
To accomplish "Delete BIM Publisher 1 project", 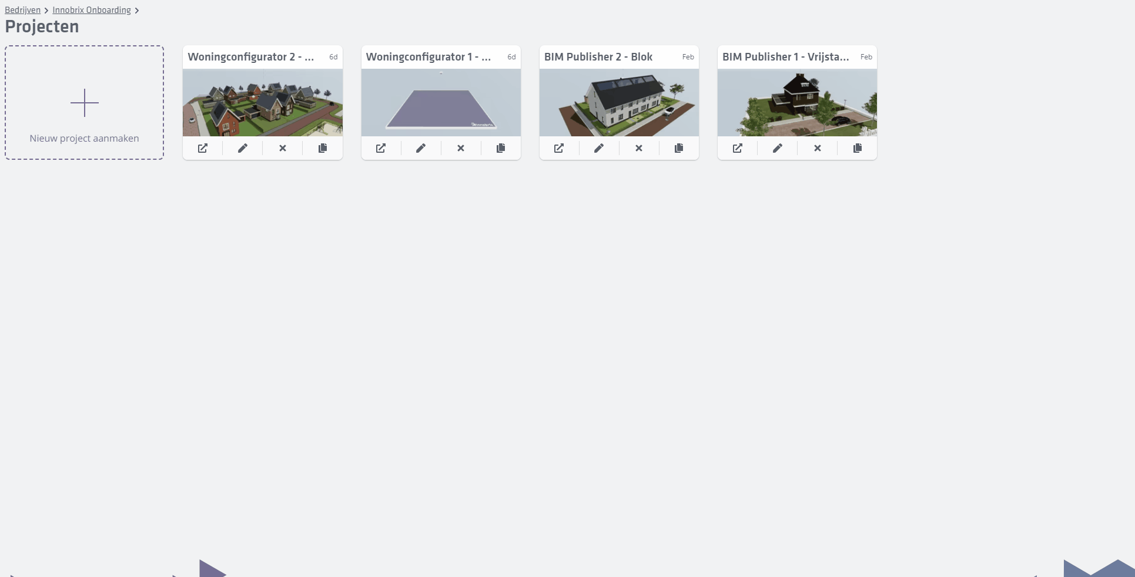I will (x=818, y=148).
